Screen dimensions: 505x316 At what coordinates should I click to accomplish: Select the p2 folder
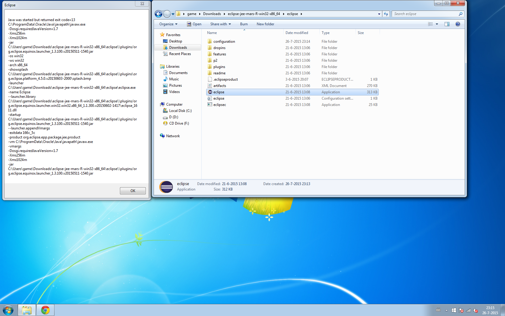coord(292,60)
